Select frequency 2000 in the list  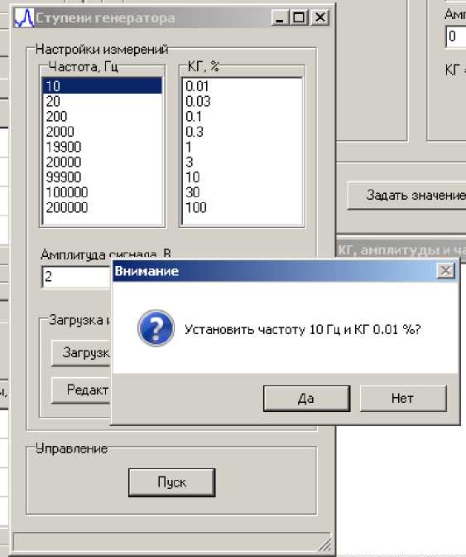pos(102,132)
